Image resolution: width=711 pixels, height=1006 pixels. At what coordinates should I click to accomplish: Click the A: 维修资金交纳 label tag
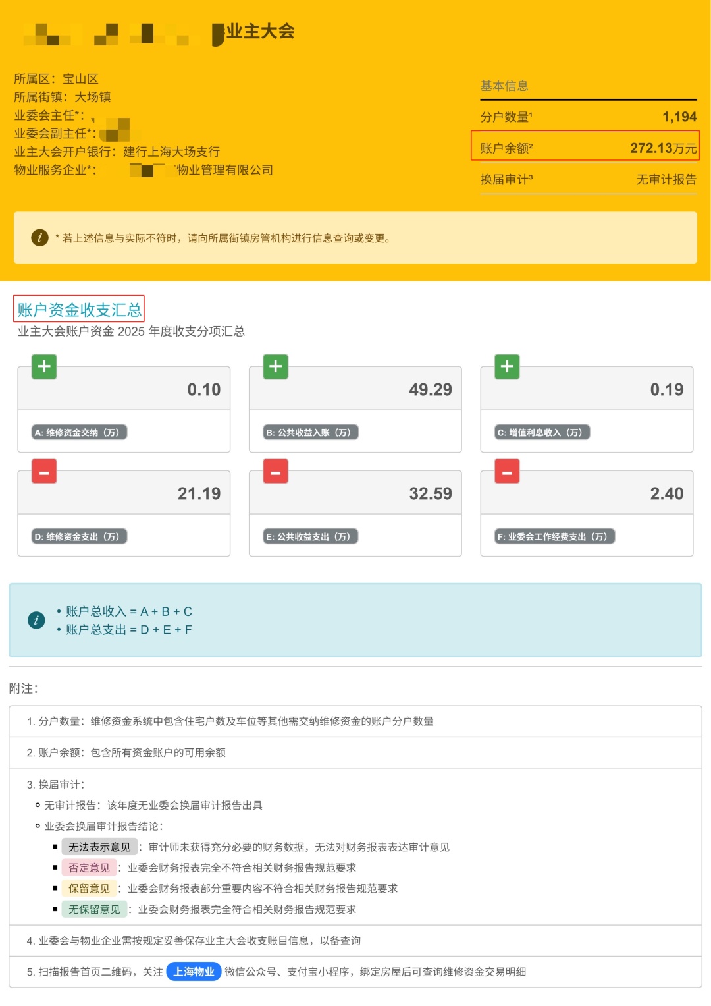click(x=79, y=432)
